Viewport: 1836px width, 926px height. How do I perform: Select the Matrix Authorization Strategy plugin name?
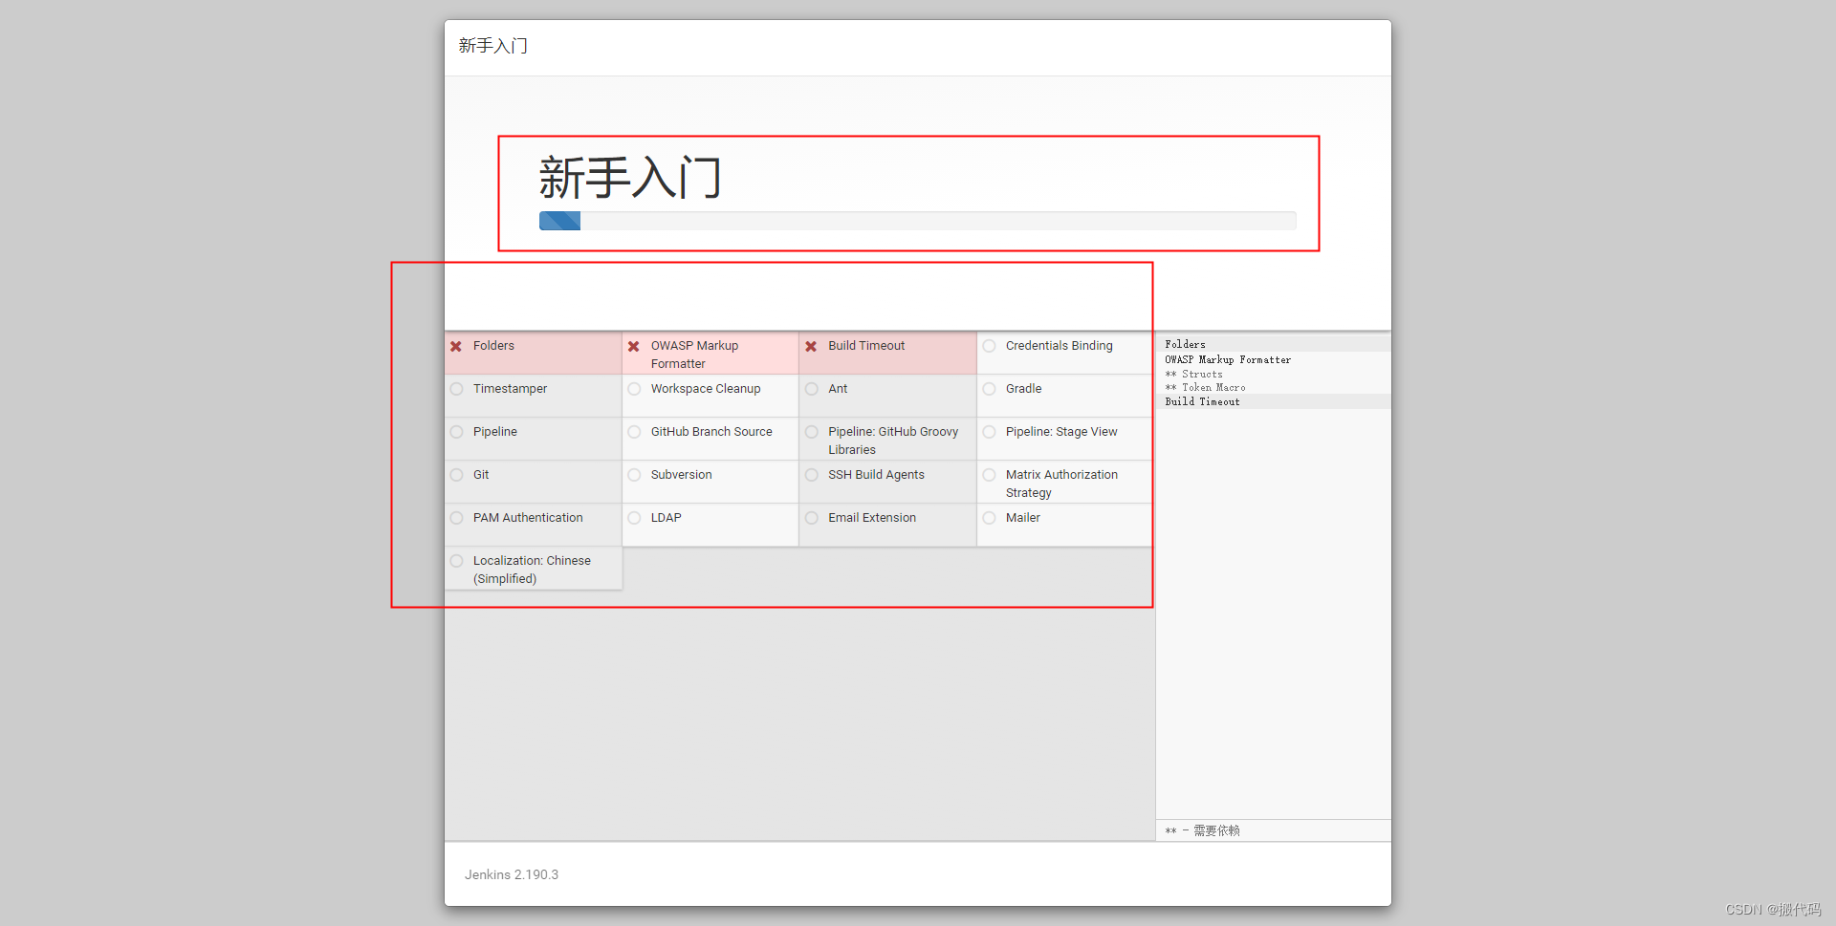(1061, 484)
